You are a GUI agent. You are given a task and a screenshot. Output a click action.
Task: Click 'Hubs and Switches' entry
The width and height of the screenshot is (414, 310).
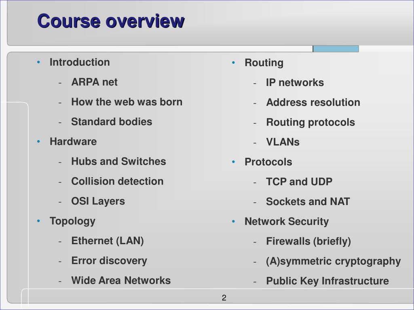click(x=118, y=161)
